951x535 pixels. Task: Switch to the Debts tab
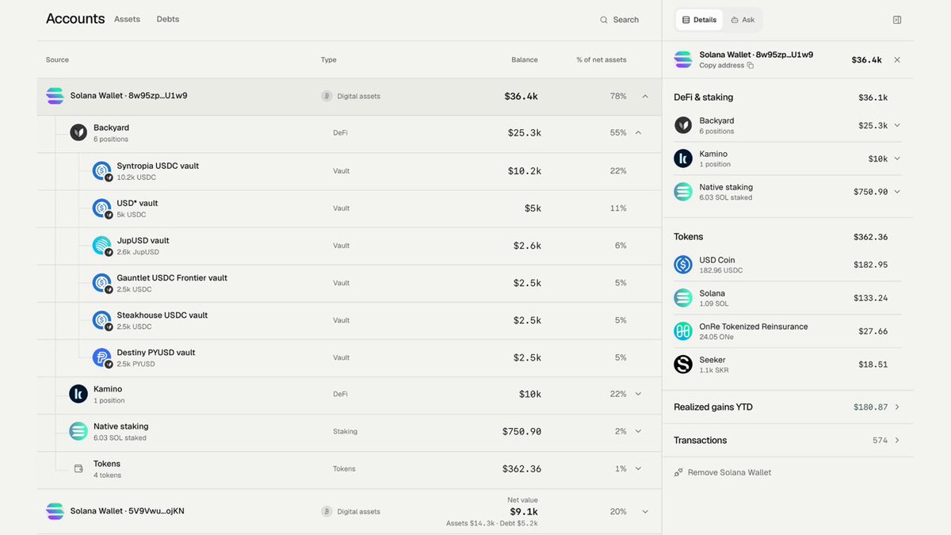pos(168,19)
